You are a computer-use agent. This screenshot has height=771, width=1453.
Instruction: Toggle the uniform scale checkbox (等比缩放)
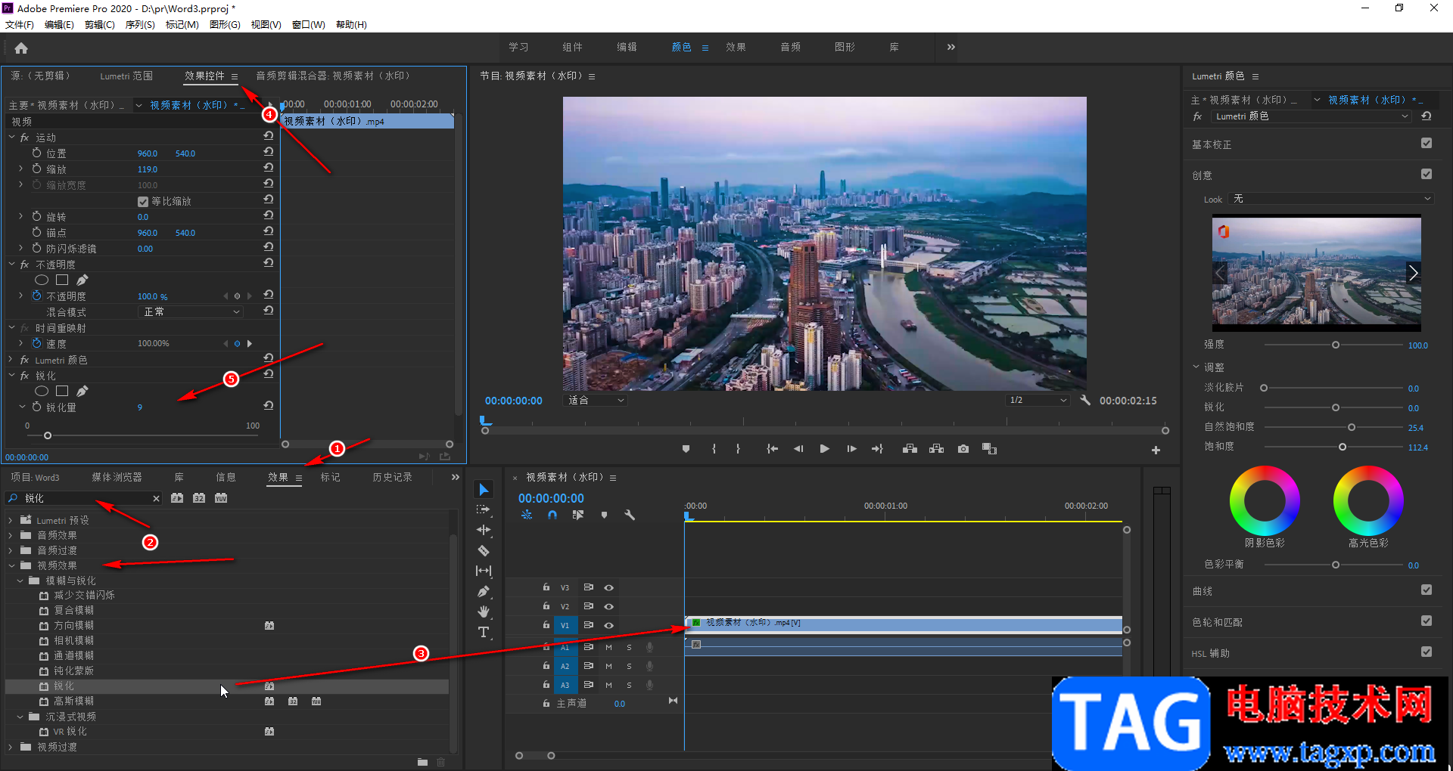click(143, 202)
